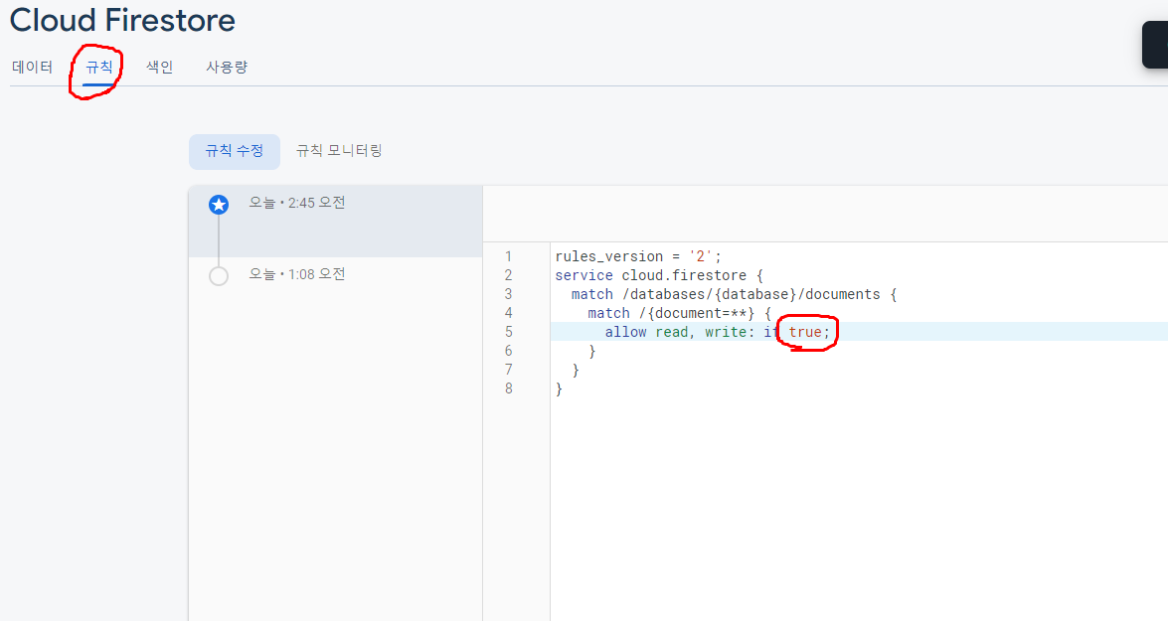Click code line 1 rules_version text
Image resolution: width=1168 pixels, height=621 pixels.
(x=638, y=256)
